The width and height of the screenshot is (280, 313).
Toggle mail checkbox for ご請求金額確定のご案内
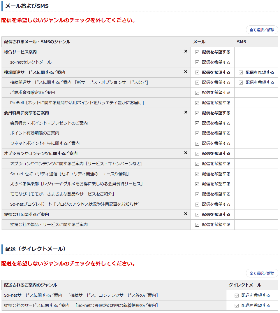click(197, 93)
